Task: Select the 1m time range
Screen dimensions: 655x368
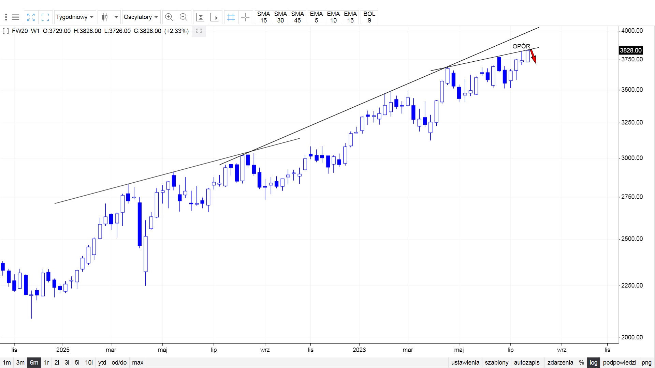Action: pos(7,363)
